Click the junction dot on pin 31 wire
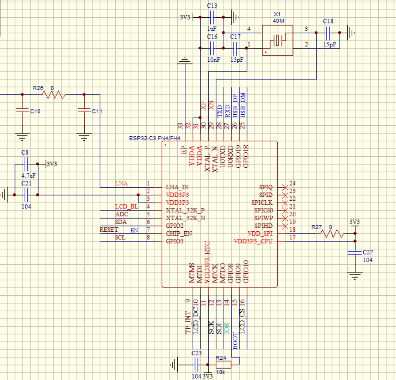The image size is (396, 380). click(200, 118)
